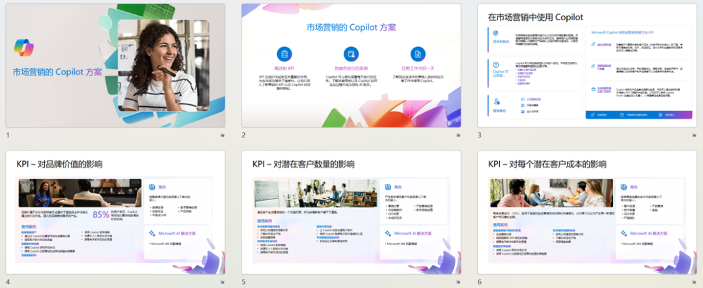Click the woman's portrait photo on slide 1

pyautogui.click(x=163, y=66)
